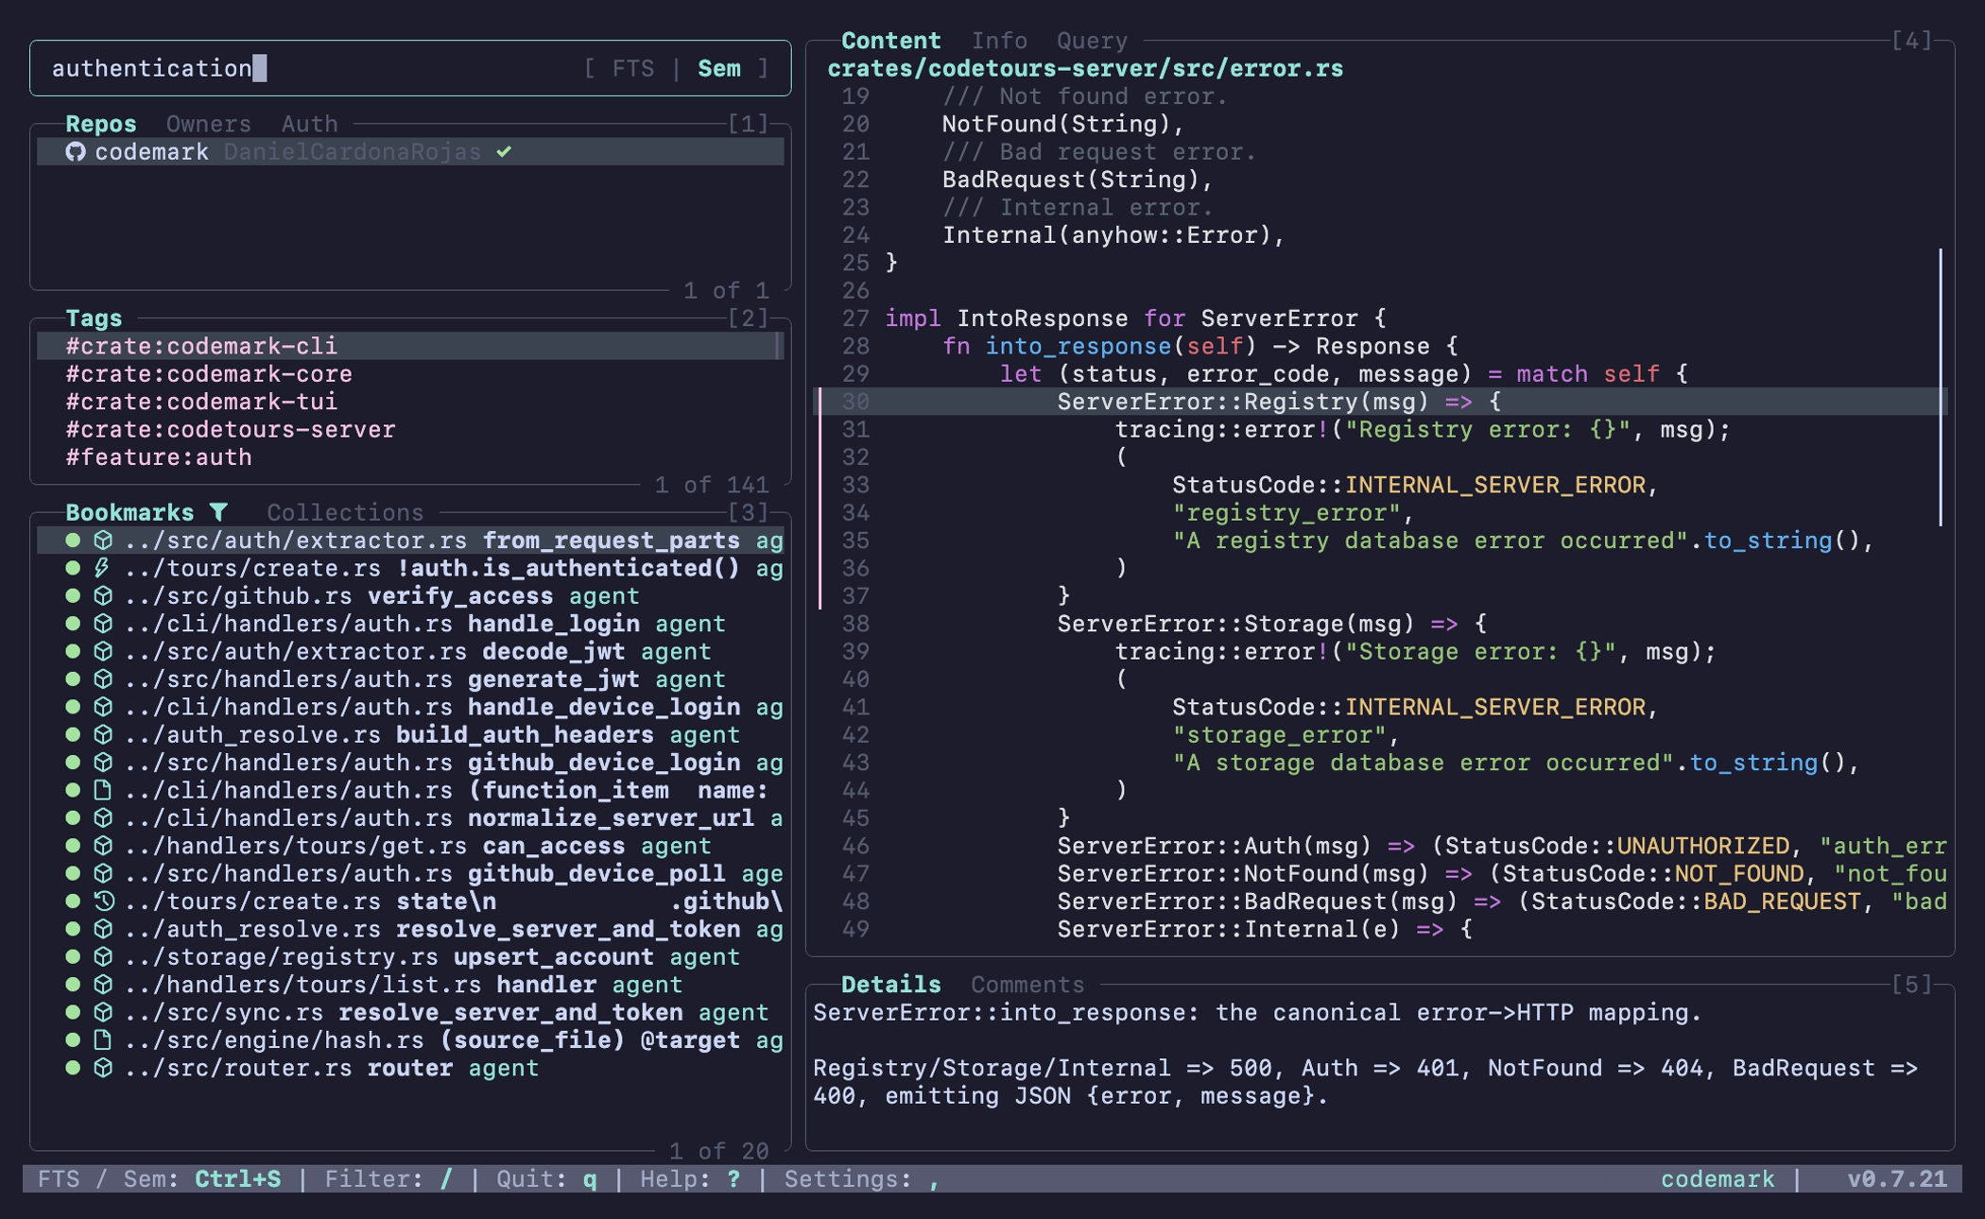Focus the authentication search field
Image resolution: width=1985 pixels, height=1219 pixels.
pos(410,68)
